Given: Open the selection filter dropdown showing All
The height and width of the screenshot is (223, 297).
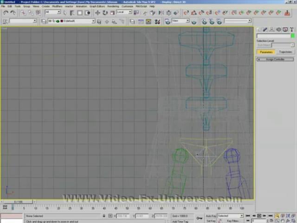Looking at the screenshot, I should pyautogui.click(x=52, y=12).
